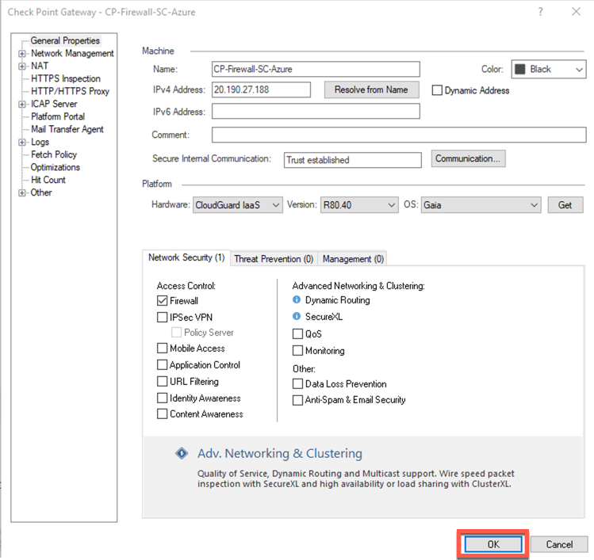Select Optimizations in the tree

[x=56, y=167]
